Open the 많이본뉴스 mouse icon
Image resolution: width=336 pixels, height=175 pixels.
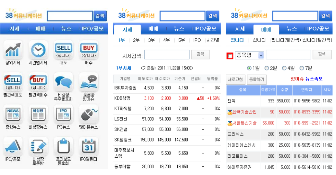click(x=88, y=114)
